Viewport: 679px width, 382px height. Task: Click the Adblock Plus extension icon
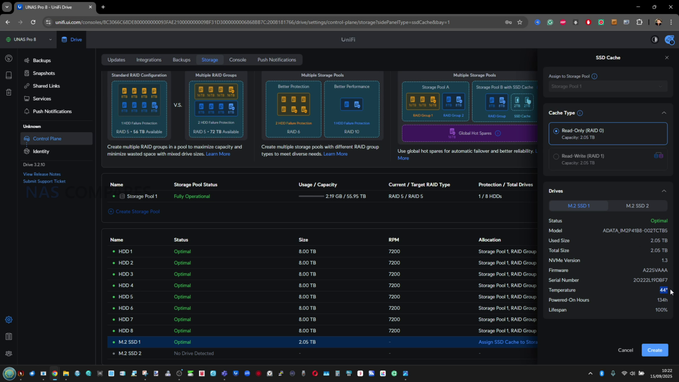(x=563, y=22)
